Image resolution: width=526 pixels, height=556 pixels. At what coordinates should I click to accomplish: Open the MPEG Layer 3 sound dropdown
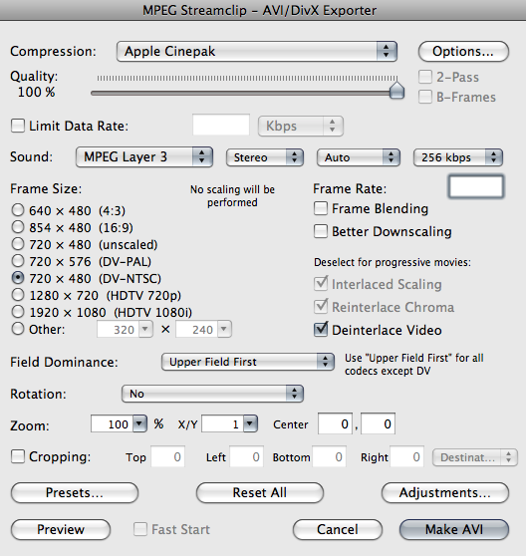point(144,156)
